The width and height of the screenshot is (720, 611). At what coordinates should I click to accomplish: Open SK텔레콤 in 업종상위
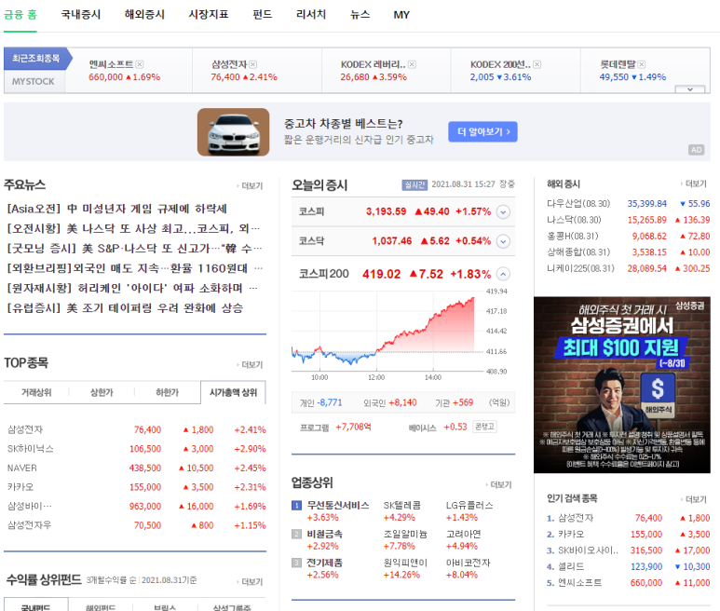point(402,506)
